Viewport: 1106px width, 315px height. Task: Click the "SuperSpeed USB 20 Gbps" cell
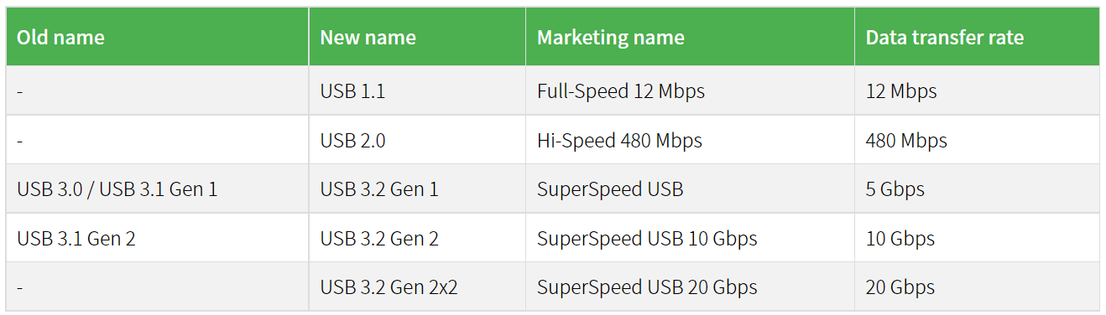690,287
